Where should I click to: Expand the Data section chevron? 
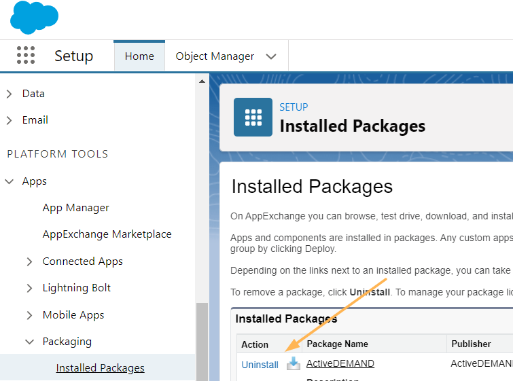point(9,94)
